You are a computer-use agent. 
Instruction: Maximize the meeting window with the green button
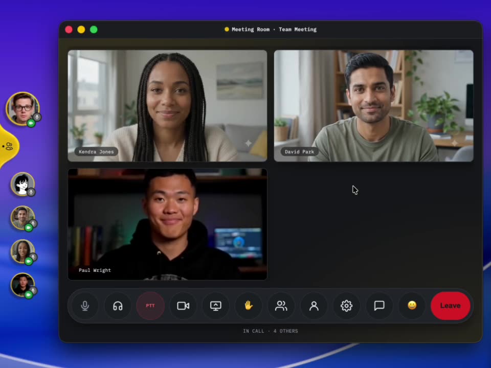coord(94,30)
